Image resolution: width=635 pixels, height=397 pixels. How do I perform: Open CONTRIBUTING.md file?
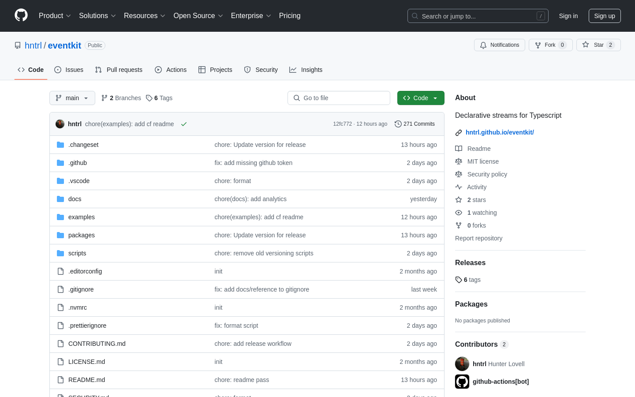(x=97, y=344)
